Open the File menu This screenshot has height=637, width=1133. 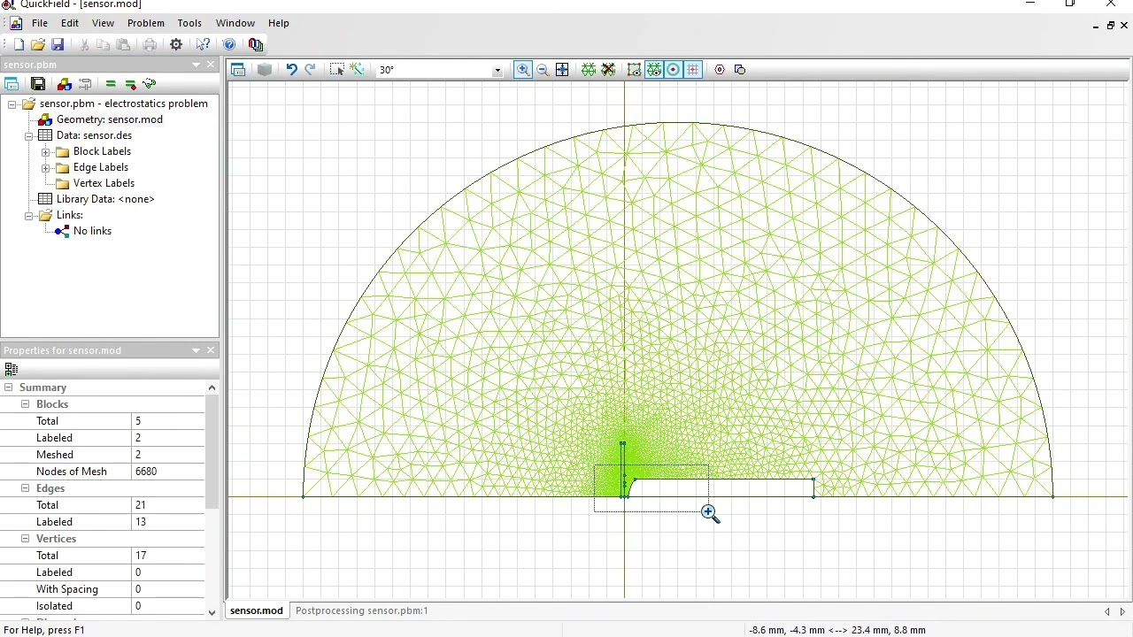click(40, 23)
